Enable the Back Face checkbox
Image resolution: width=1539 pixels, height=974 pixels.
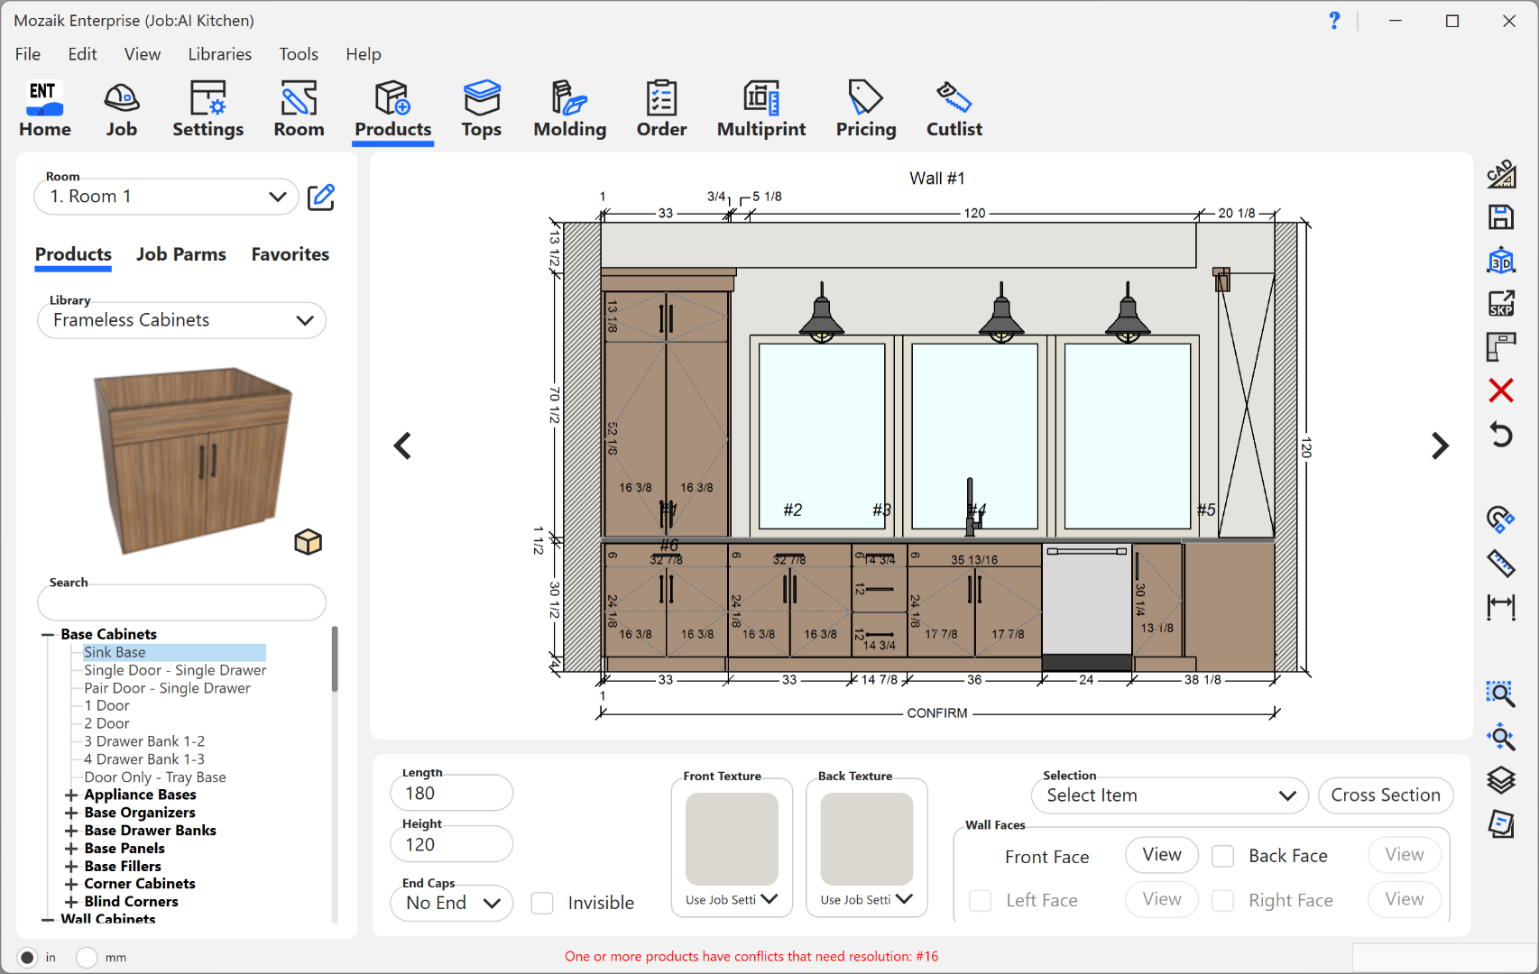coord(1222,856)
